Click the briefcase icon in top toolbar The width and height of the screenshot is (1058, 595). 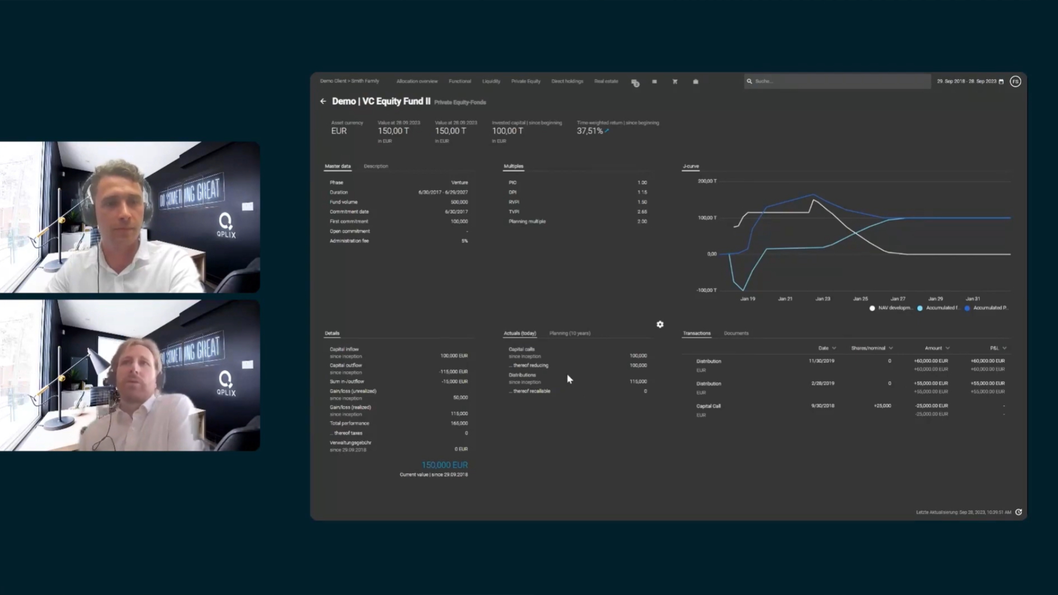(x=695, y=82)
